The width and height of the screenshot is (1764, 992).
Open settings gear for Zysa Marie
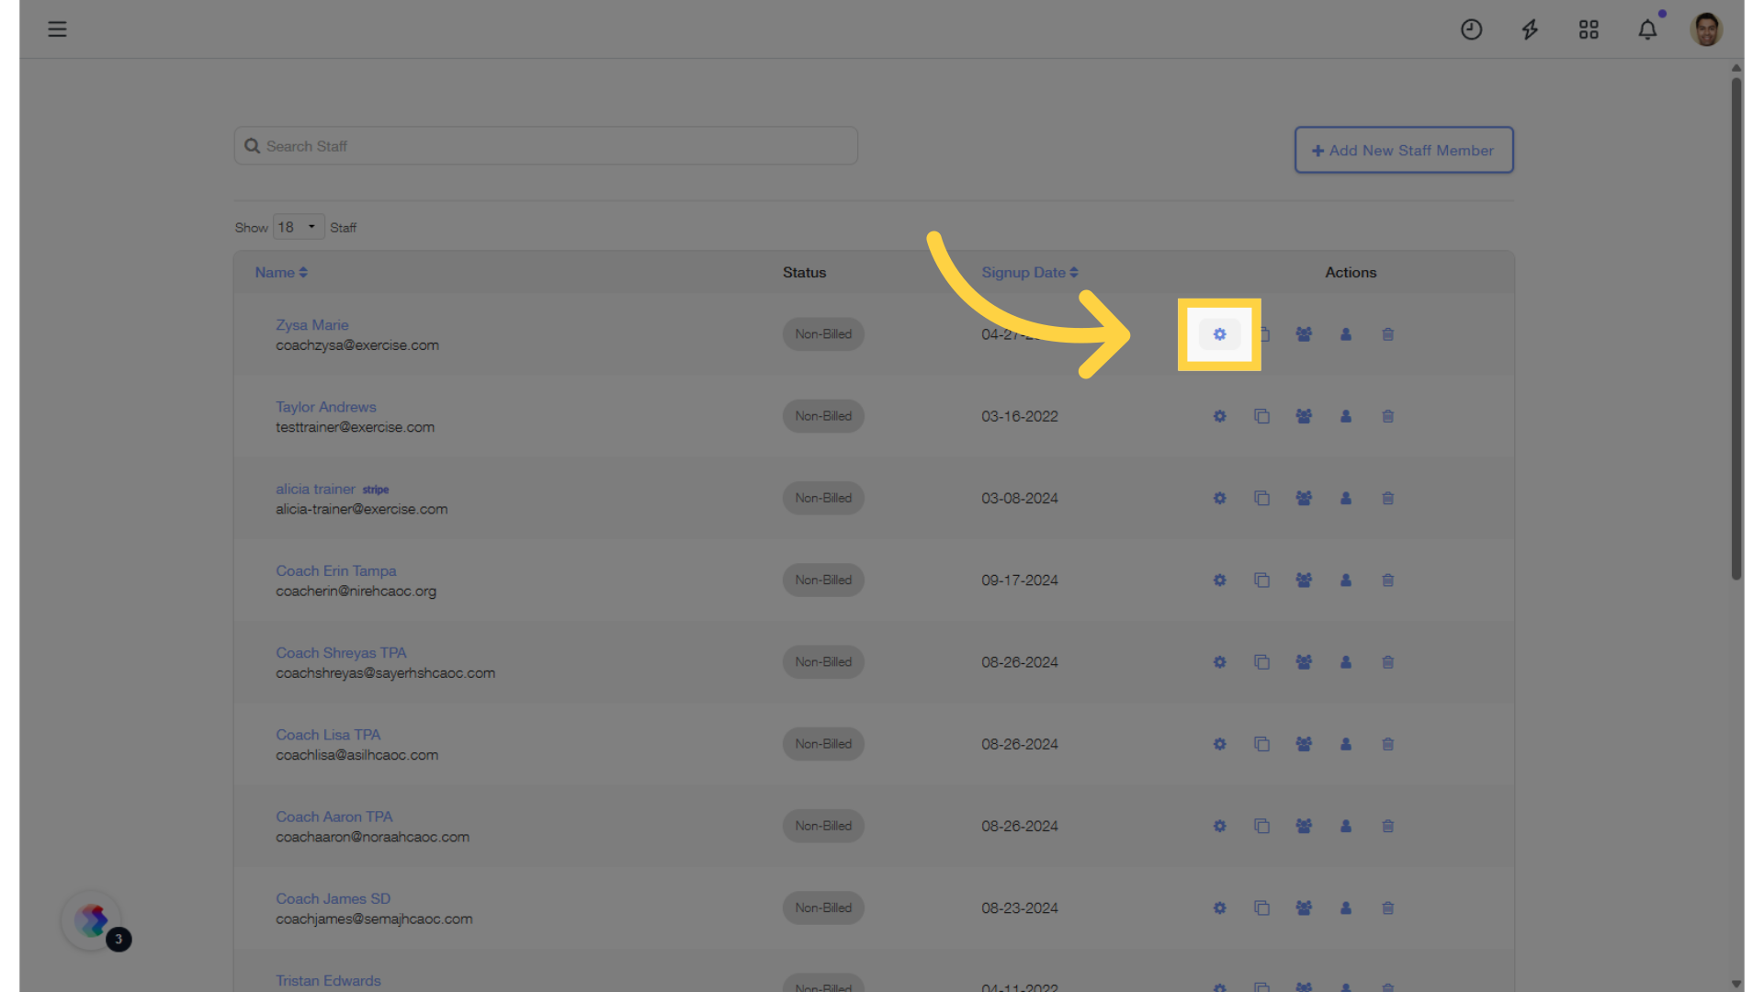[x=1219, y=334]
